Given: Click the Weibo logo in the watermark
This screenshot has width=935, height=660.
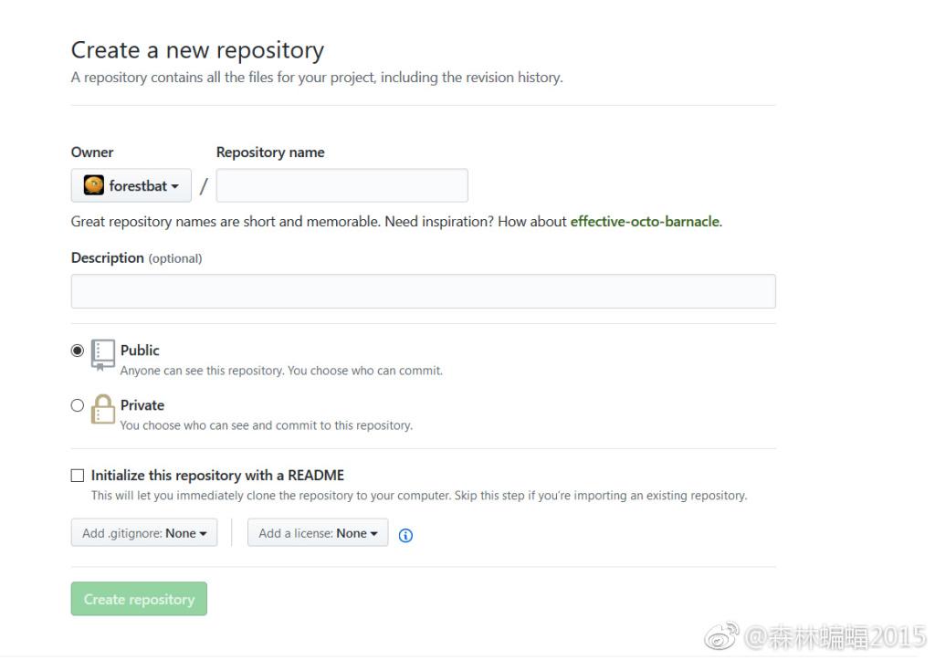Looking at the screenshot, I should click(x=721, y=636).
